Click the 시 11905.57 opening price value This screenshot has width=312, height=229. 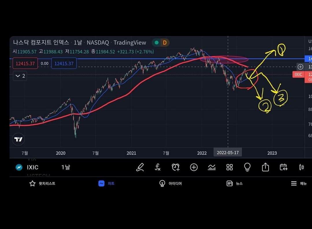tap(25, 52)
